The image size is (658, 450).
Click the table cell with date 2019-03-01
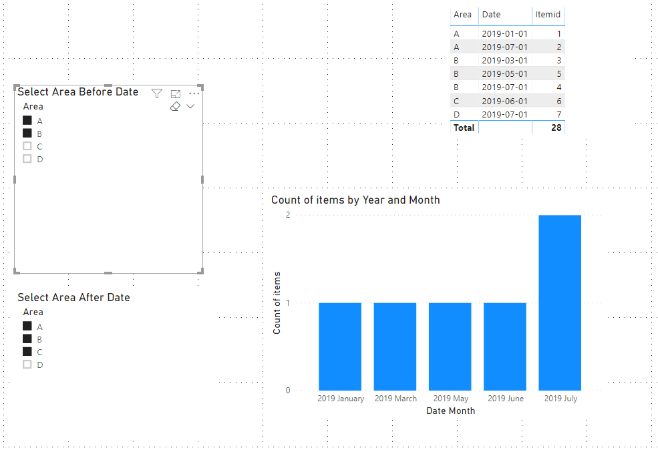point(504,60)
